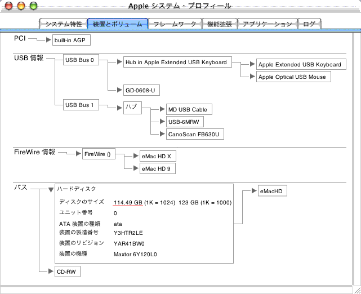The width and height of the screenshot is (361, 294).
Task: Click the Hub in Apple Extended USB Keyboard box
Action: (x=177, y=62)
